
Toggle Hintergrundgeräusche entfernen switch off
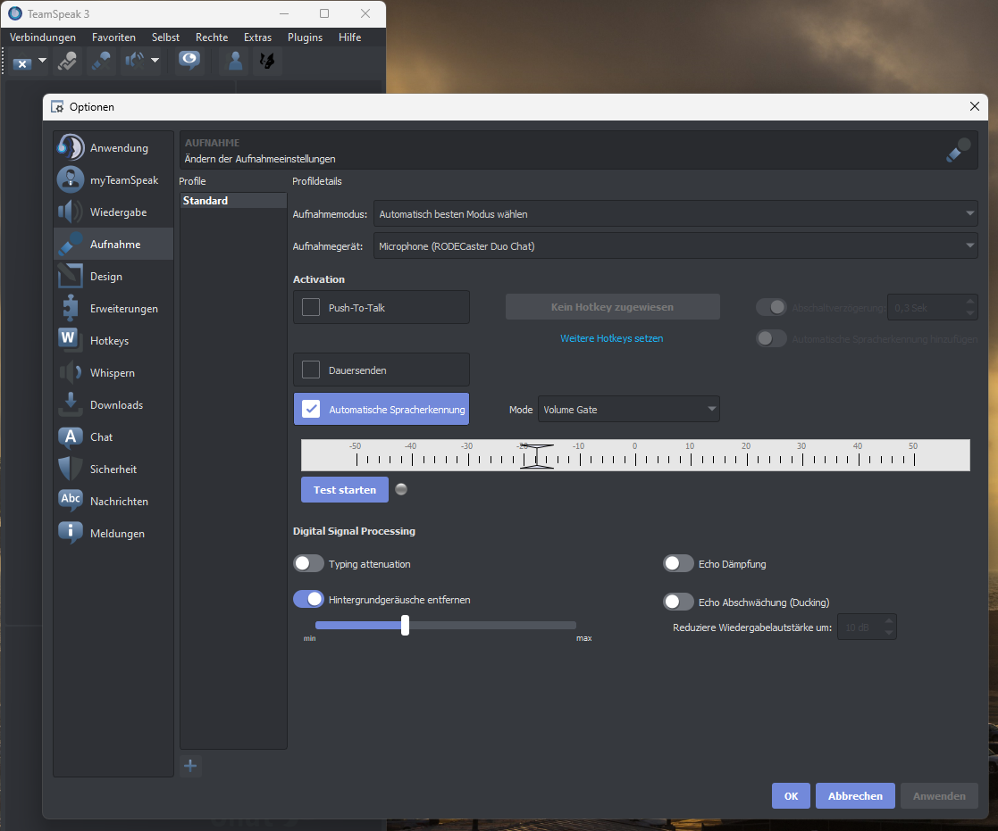308,600
